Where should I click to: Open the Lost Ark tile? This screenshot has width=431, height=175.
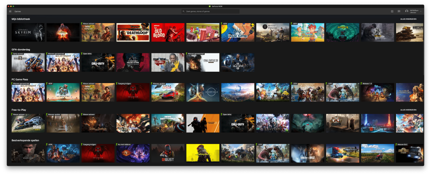pyautogui.click(x=273, y=123)
